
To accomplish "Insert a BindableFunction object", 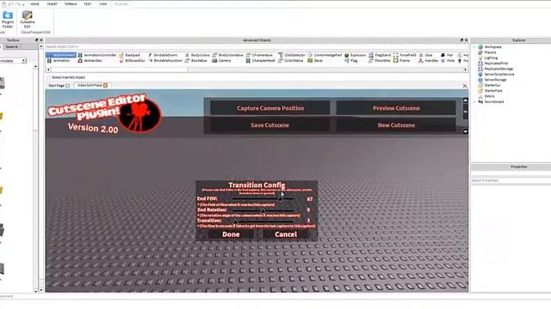I will click(165, 61).
